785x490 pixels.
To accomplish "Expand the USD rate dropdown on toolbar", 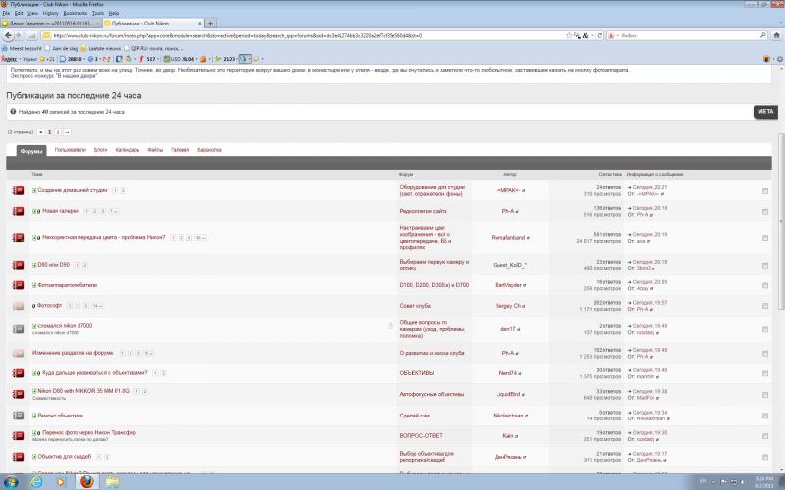I will tap(197, 59).
